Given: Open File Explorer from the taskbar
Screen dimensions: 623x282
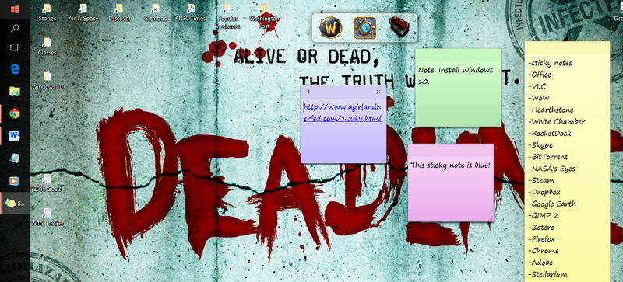Looking at the screenshot, I should click(15, 91).
